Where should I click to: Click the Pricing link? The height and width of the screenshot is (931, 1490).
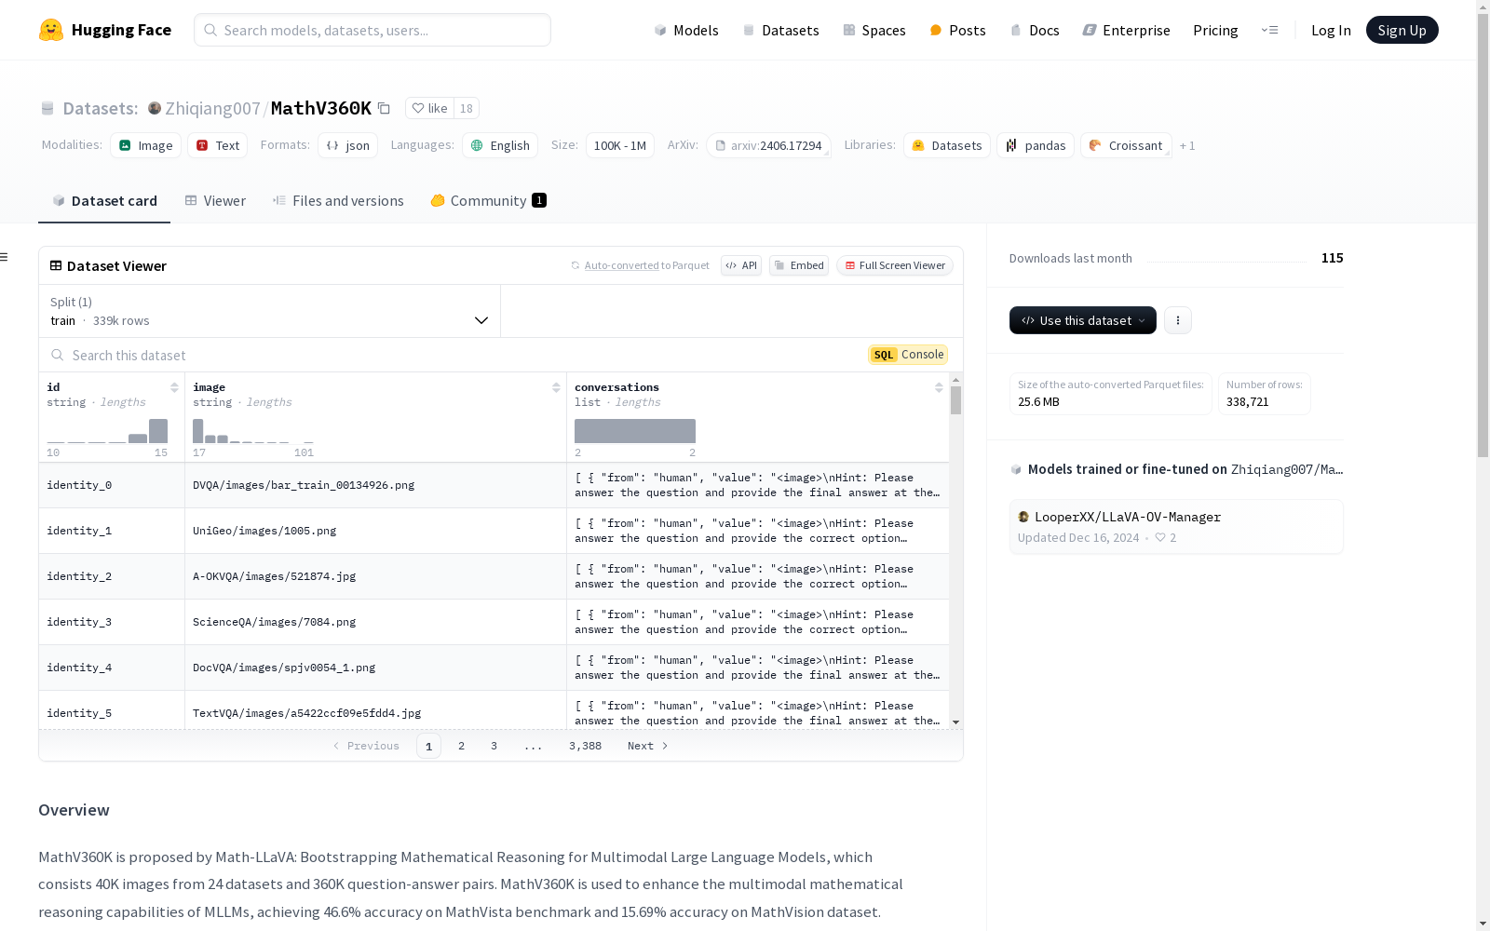coord(1215,30)
